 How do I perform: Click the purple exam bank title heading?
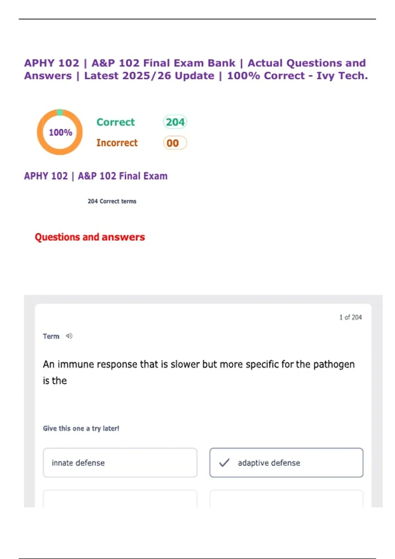click(x=196, y=69)
